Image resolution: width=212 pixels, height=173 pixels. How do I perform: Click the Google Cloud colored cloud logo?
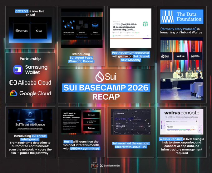[x=13, y=93]
